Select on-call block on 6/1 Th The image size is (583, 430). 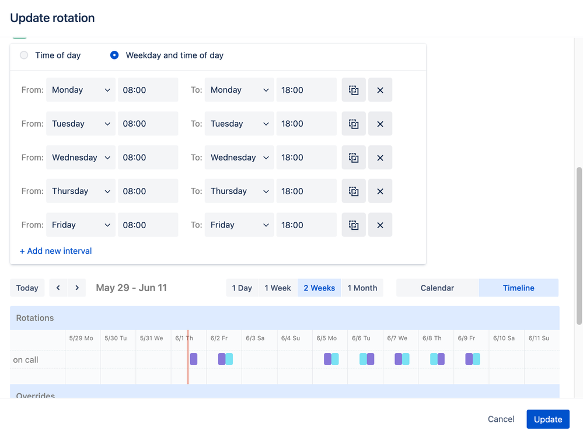[x=194, y=359]
